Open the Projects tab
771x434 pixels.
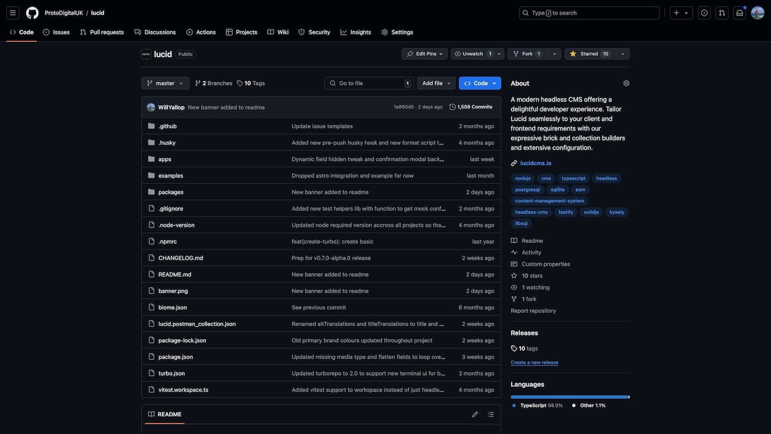[x=242, y=32]
